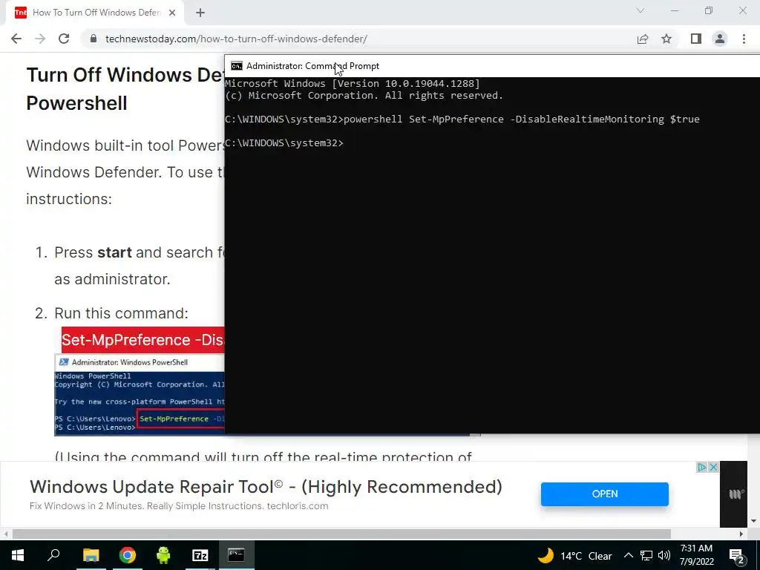
Task: Click the page vertical scroll down arrow
Action: (754, 521)
